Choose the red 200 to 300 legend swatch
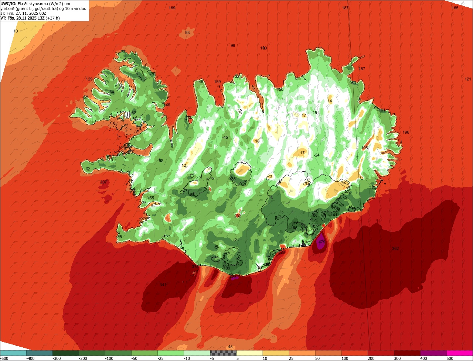 [x=381, y=353]
